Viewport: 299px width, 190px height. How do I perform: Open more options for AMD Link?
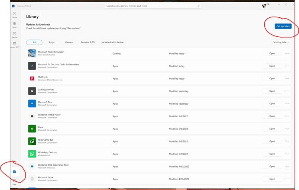point(287,79)
